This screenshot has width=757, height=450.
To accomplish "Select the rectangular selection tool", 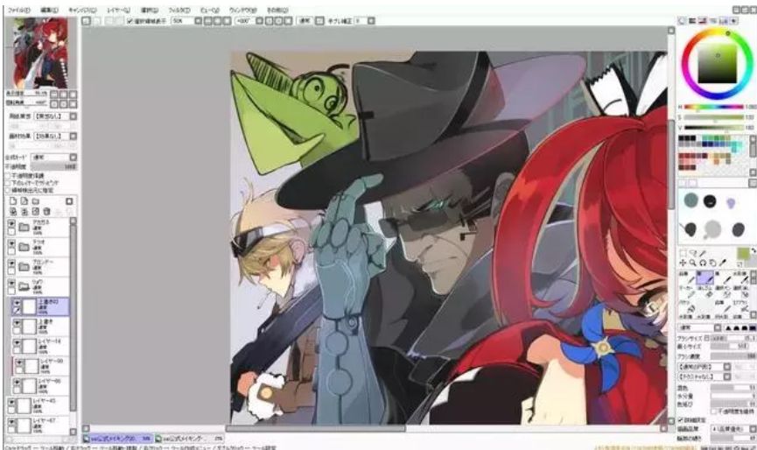I will pyautogui.click(x=683, y=254).
